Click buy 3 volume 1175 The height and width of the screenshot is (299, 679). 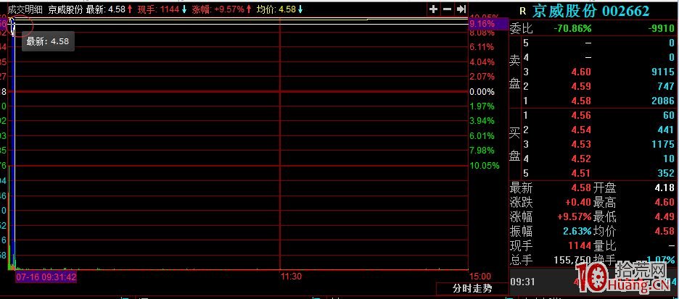coord(663,144)
